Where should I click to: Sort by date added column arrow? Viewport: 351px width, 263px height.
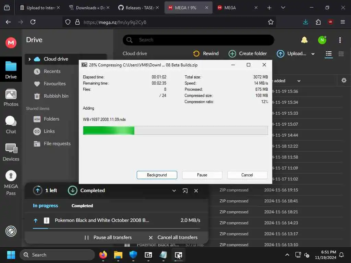pos(299,81)
